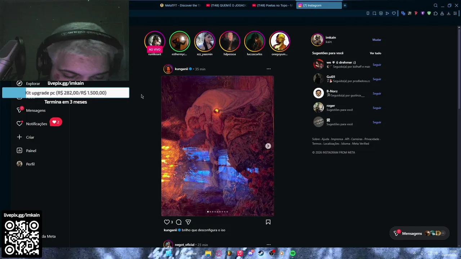View onegoyum story
Image resolution: width=461 pixels, height=259 pixels.
click(279, 41)
